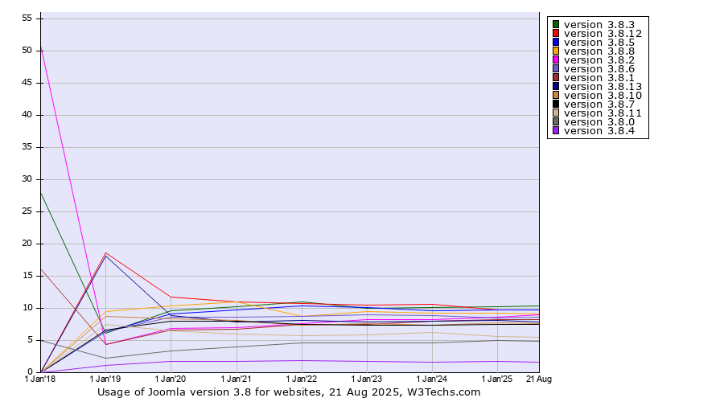The width and height of the screenshot is (724, 402).
Task: Click y-axis value '15'
Action: coord(27,276)
